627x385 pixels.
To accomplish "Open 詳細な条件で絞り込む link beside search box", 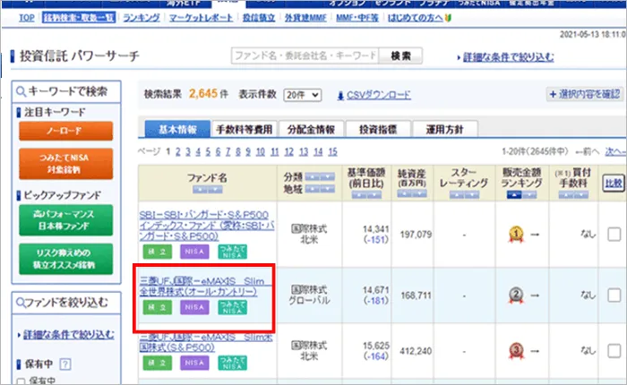I will (x=508, y=57).
